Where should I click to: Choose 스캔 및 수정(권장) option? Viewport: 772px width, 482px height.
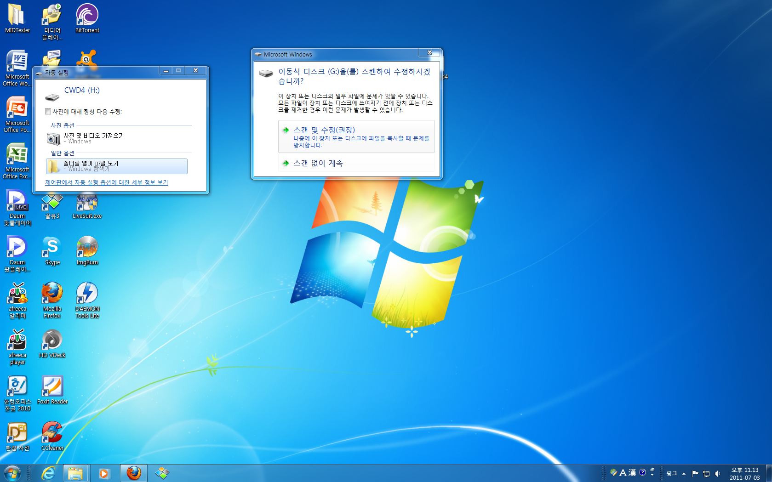(356, 136)
